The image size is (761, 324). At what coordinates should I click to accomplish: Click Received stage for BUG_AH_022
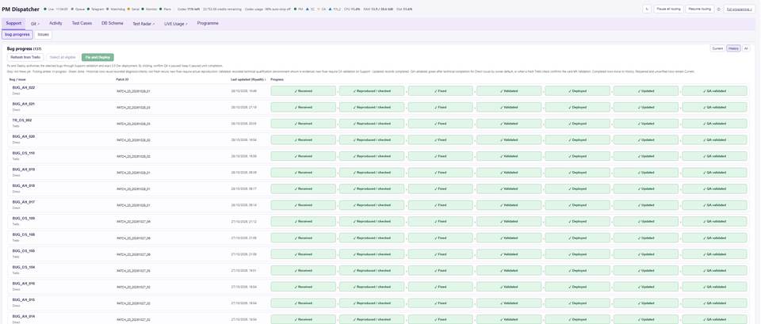tap(304, 90)
